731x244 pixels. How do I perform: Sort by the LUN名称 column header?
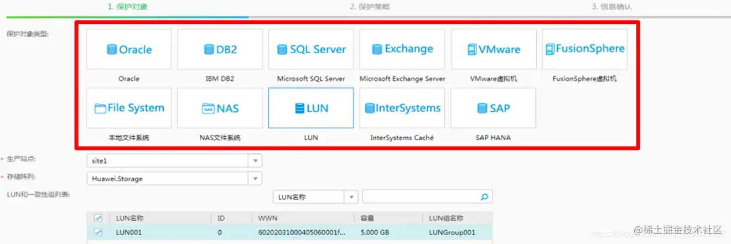(x=129, y=218)
